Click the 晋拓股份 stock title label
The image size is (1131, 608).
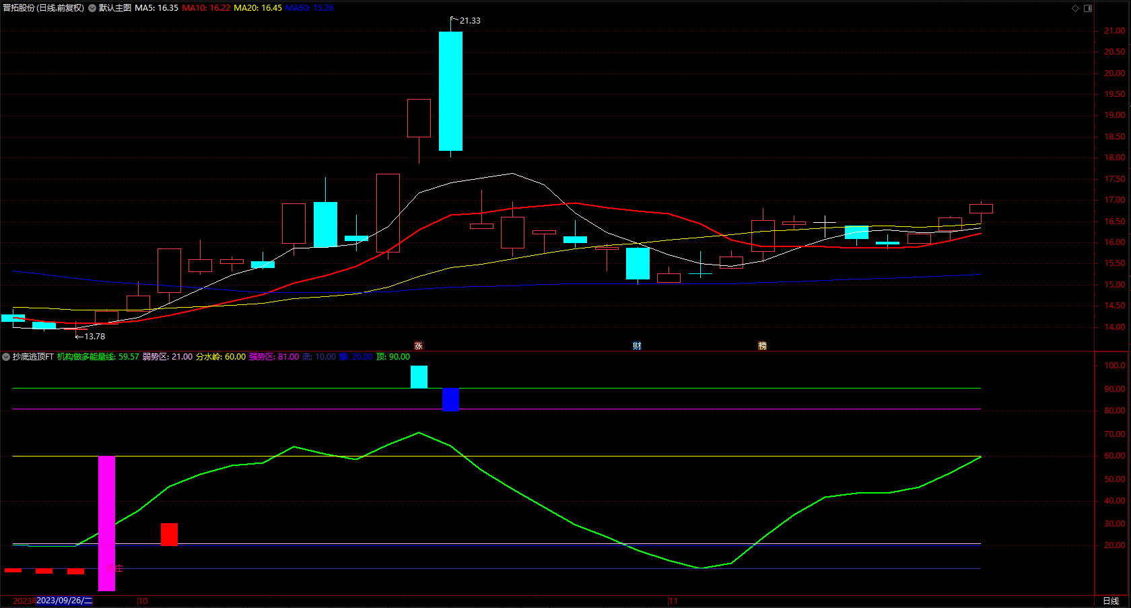coord(44,8)
